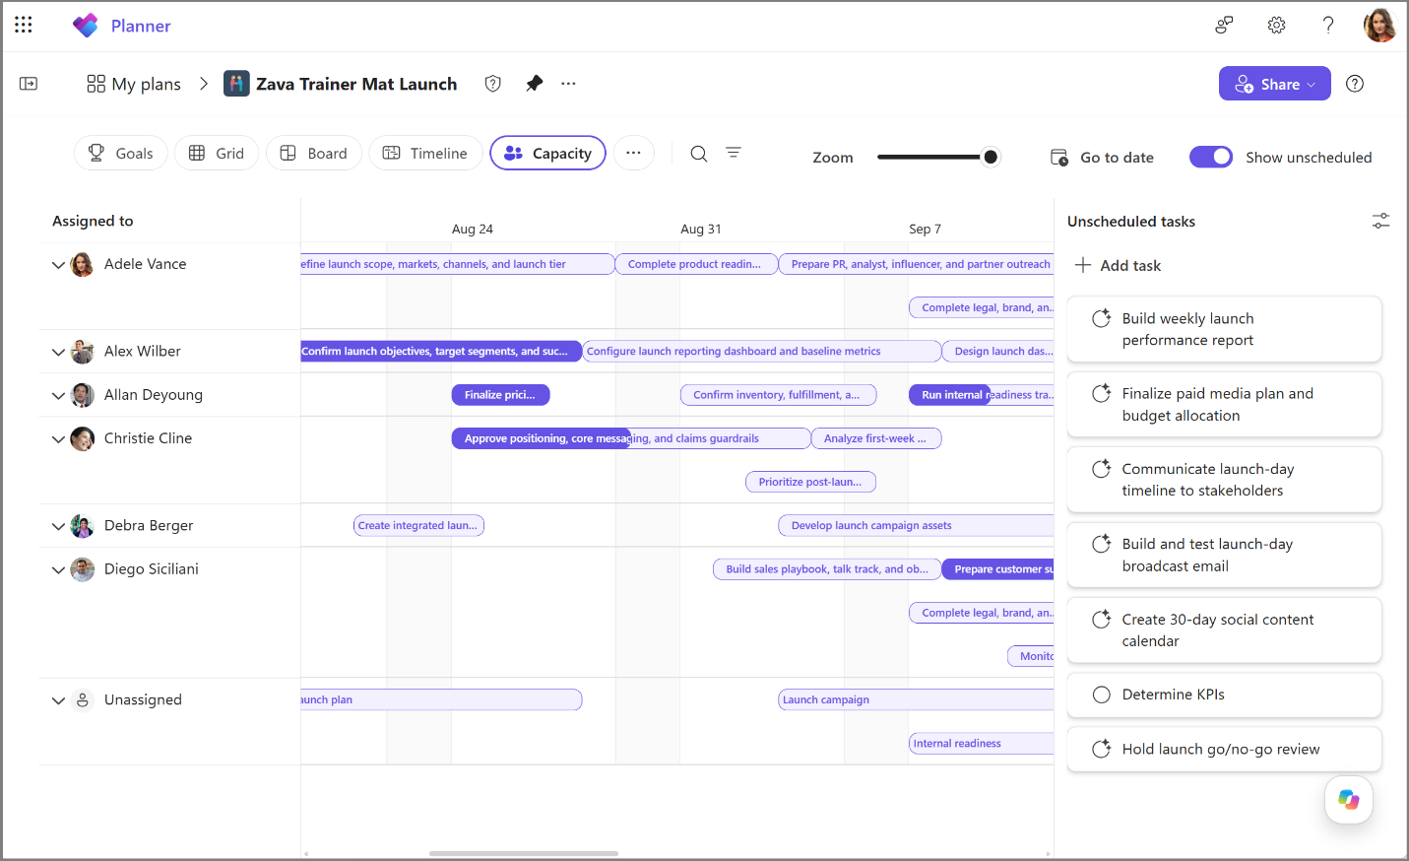Open the help question mark in header

[1328, 25]
